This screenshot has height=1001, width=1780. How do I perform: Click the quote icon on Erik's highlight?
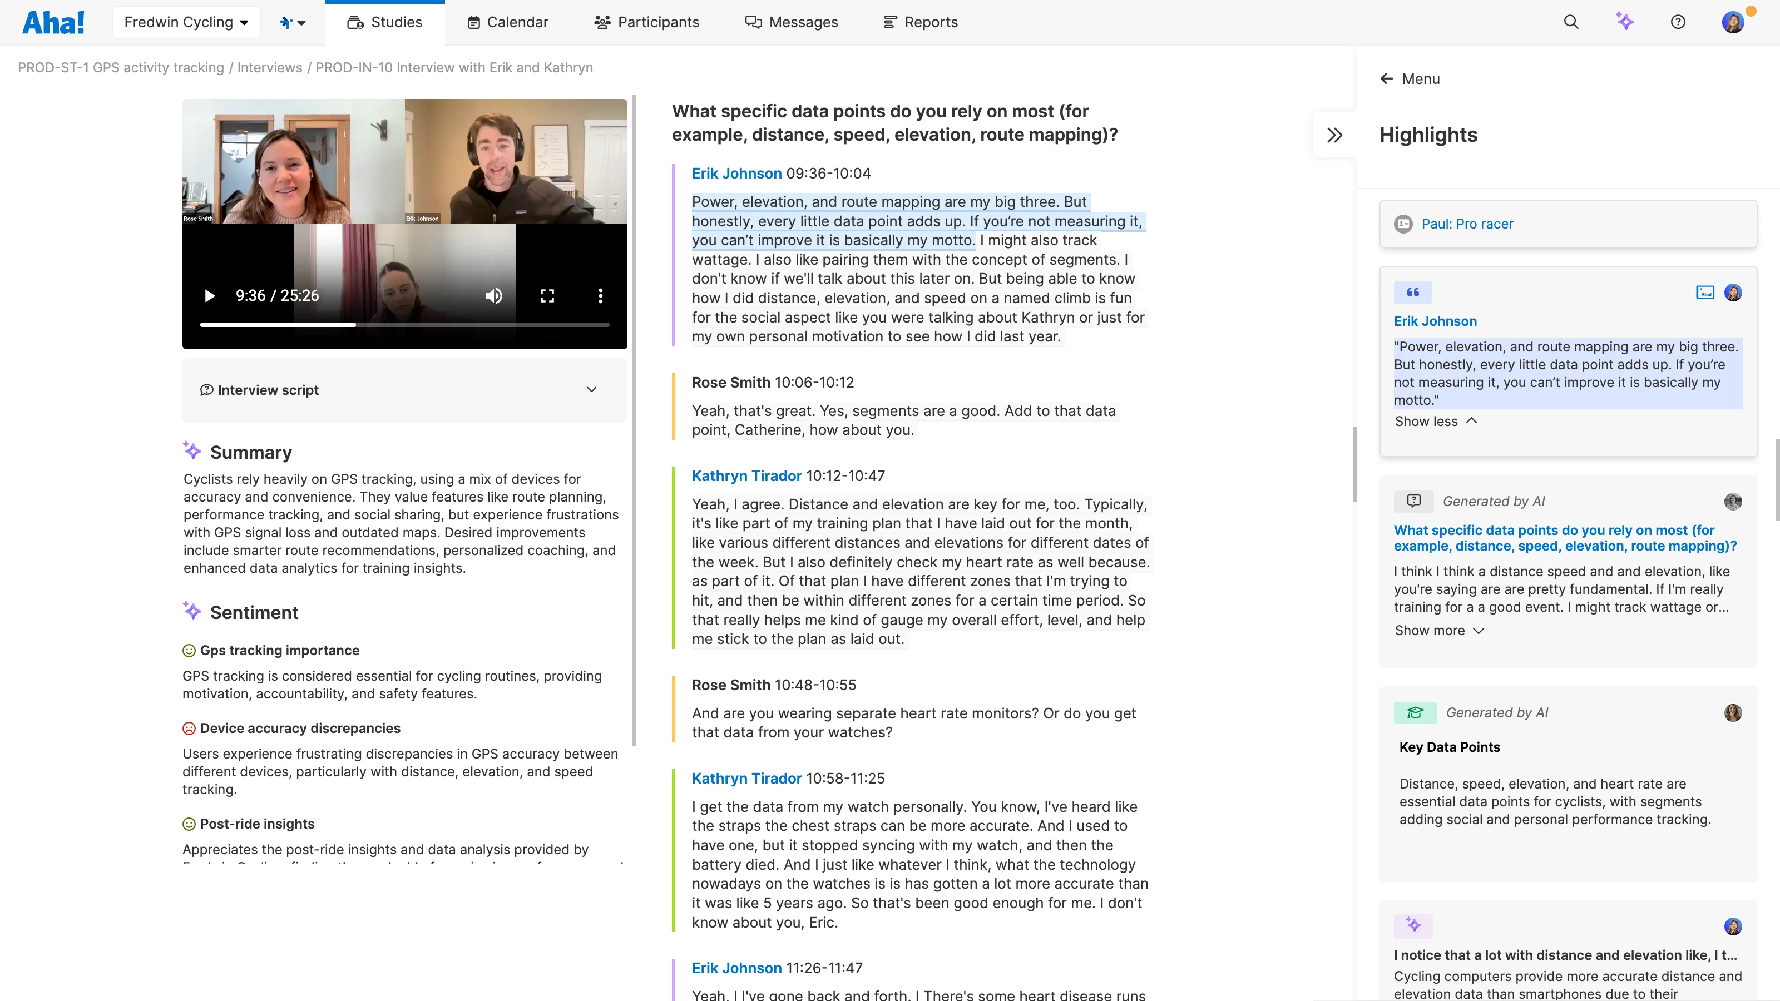click(1412, 292)
